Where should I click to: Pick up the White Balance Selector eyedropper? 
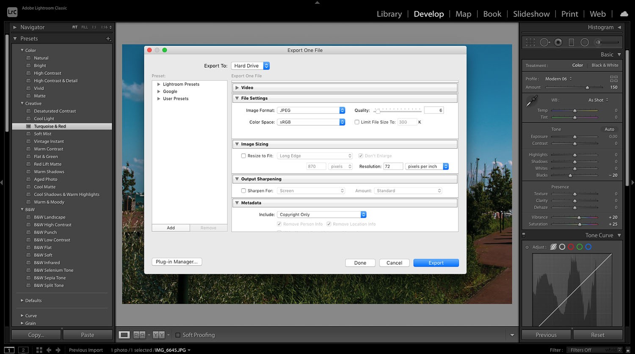(531, 102)
